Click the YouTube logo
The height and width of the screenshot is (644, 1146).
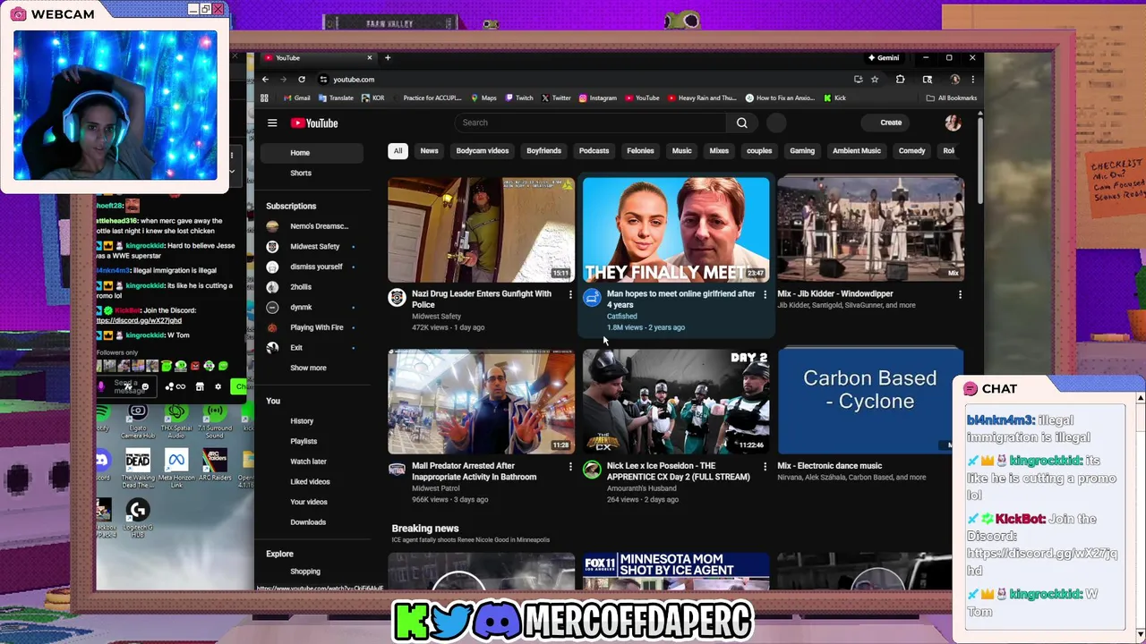pyautogui.click(x=315, y=123)
